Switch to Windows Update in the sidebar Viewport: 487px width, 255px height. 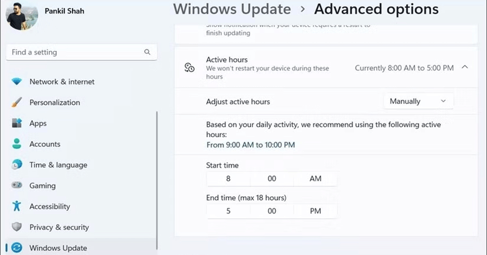pyautogui.click(x=58, y=248)
